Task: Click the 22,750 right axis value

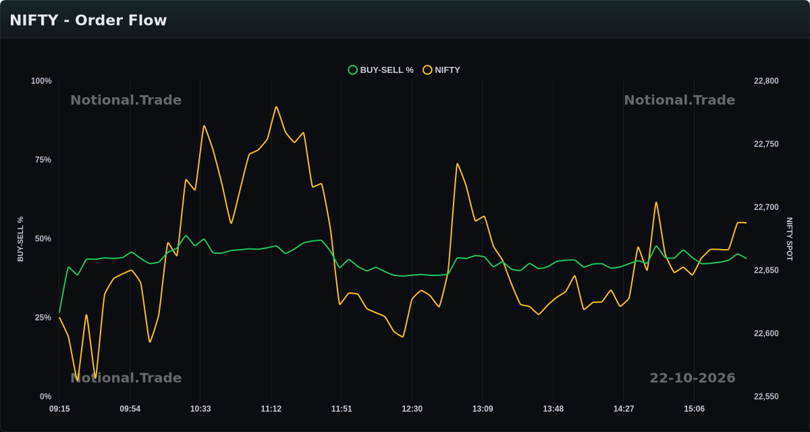Action: coord(766,144)
